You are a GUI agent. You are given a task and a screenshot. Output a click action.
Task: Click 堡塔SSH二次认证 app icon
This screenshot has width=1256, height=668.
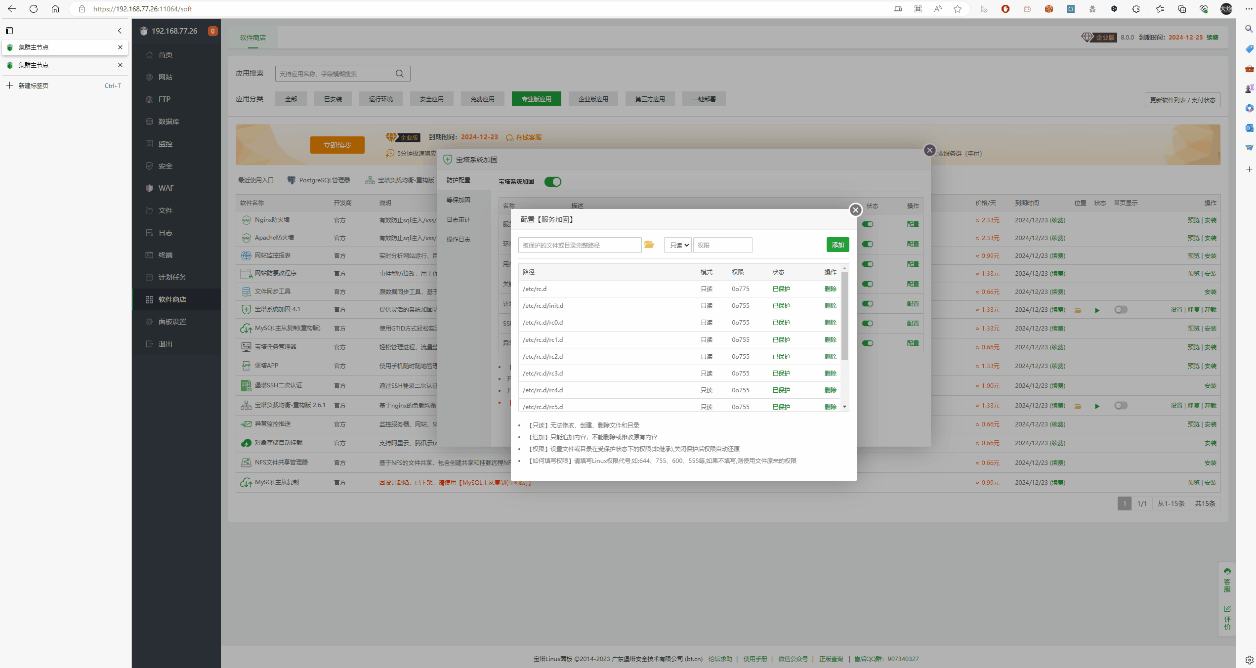[246, 385]
